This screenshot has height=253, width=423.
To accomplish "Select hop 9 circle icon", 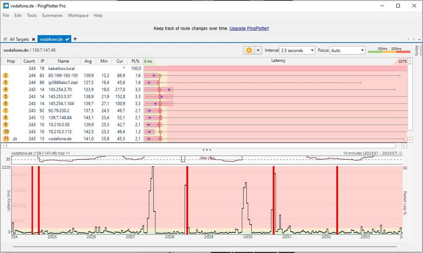I will [x=6, y=125].
